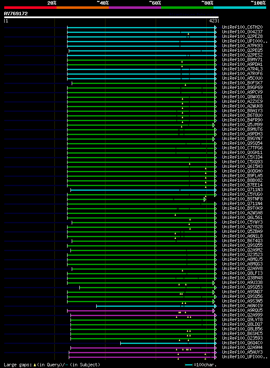Select the UniRef100_C5YWY3 label

[x=242, y=222]
